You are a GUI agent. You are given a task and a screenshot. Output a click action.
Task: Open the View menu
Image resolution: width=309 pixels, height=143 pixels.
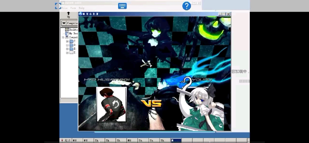tap(73, 8)
